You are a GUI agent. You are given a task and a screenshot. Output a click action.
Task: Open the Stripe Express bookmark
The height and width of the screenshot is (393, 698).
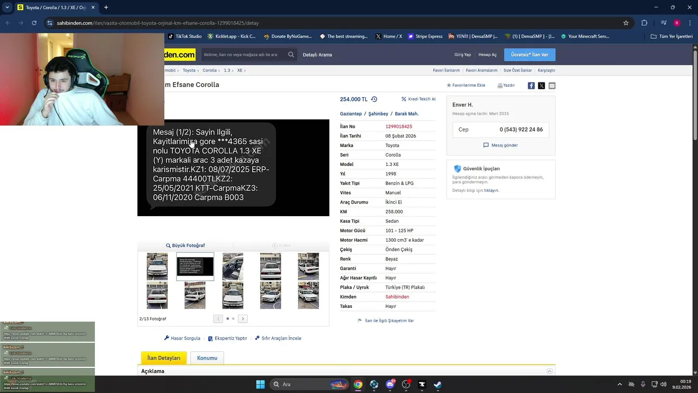425,37
